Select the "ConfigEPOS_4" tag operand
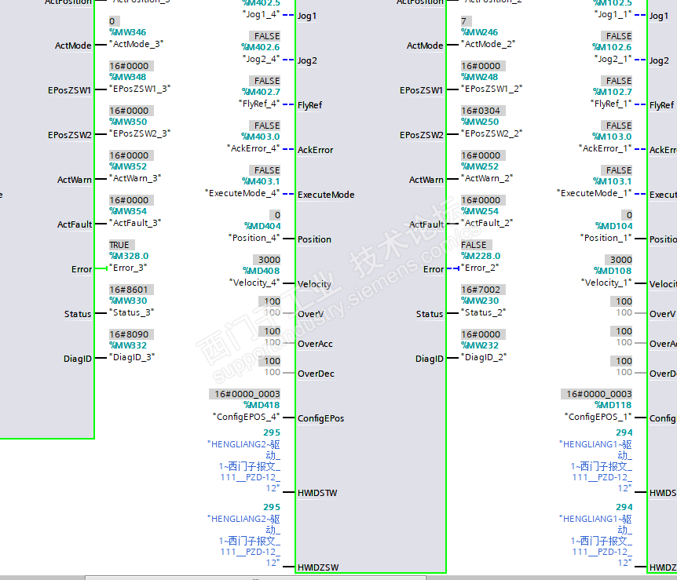 [247, 417]
